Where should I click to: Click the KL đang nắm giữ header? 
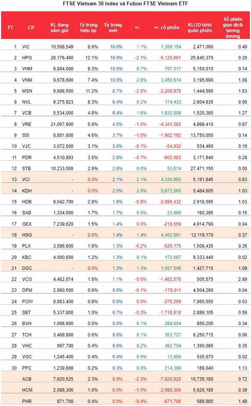click(x=59, y=27)
